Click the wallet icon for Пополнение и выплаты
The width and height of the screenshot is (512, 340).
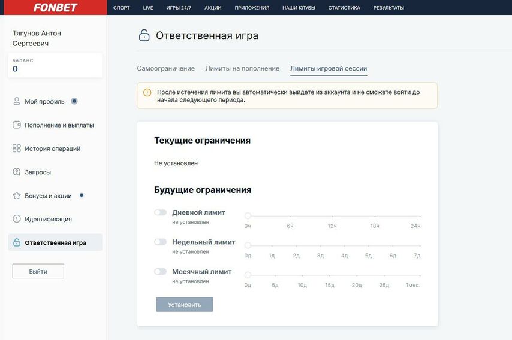coord(17,125)
